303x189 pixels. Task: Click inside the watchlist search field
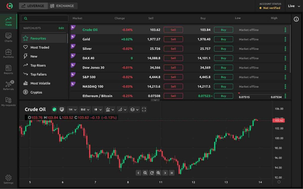(44, 18)
